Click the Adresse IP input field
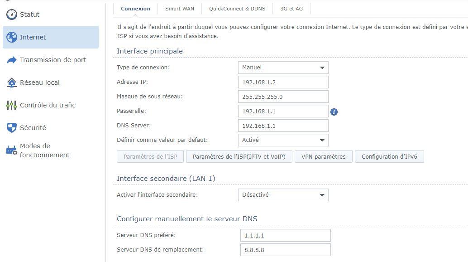This screenshot has height=262, width=468. click(283, 82)
